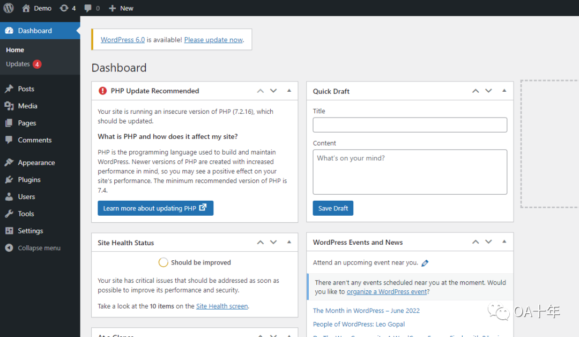The height and width of the screenshot is (337, 579).
Task: Move WordPress Events and News panel up
Action: point(476,242)
